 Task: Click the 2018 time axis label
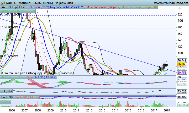[167, 110]
